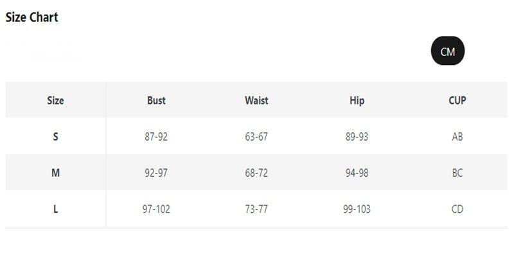Viewport: 514px width, 257px height.
Task: Click hip value 99-103
Action: [x=357, y=209]
